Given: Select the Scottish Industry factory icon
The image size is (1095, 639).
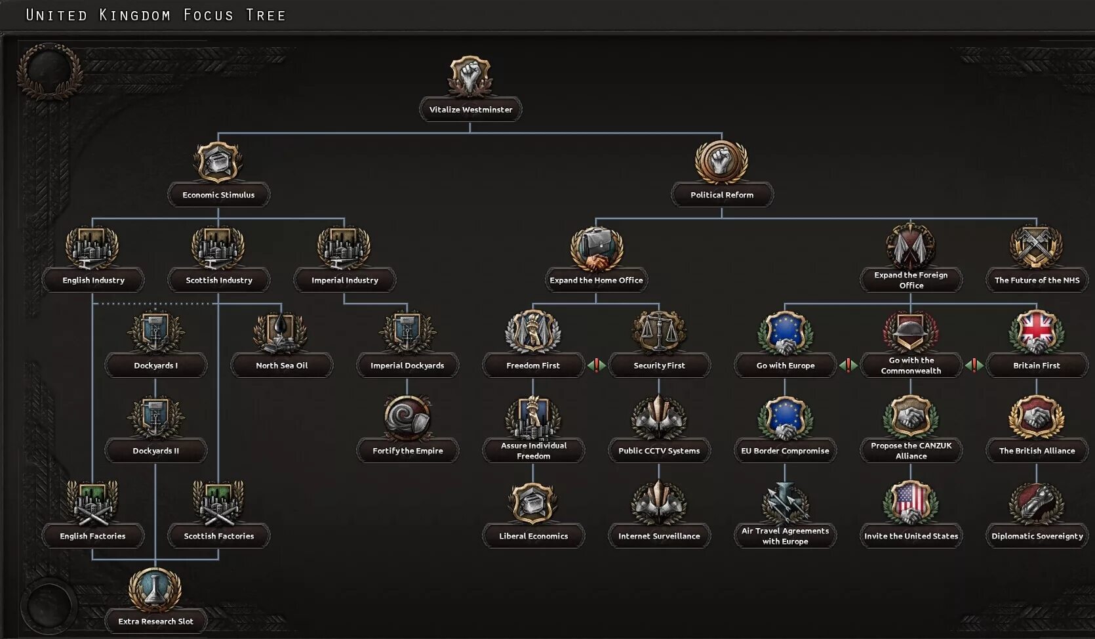Looking at the screenshot, I should (218, 247).
